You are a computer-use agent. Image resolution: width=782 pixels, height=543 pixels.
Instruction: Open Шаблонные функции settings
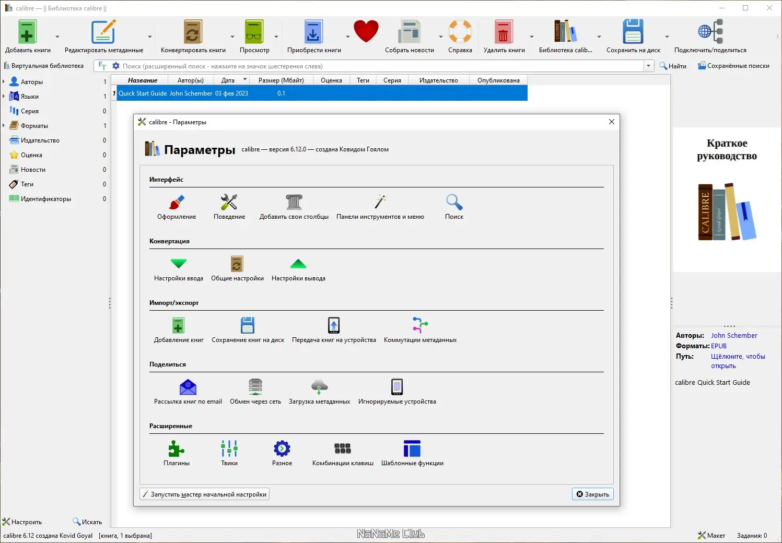click(412, 453)
